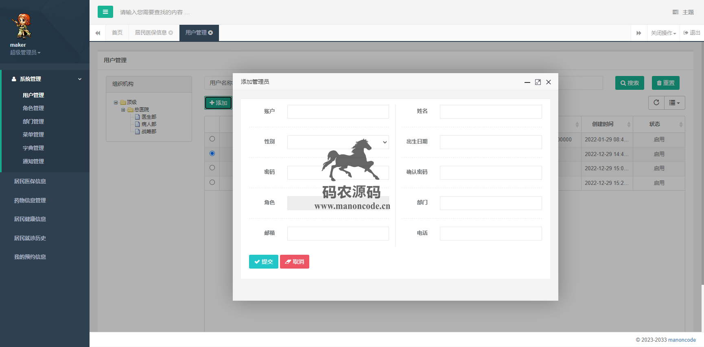The image size is (704, 347).
Task: Select the first row radio button
Action: (x=212, y=139)
